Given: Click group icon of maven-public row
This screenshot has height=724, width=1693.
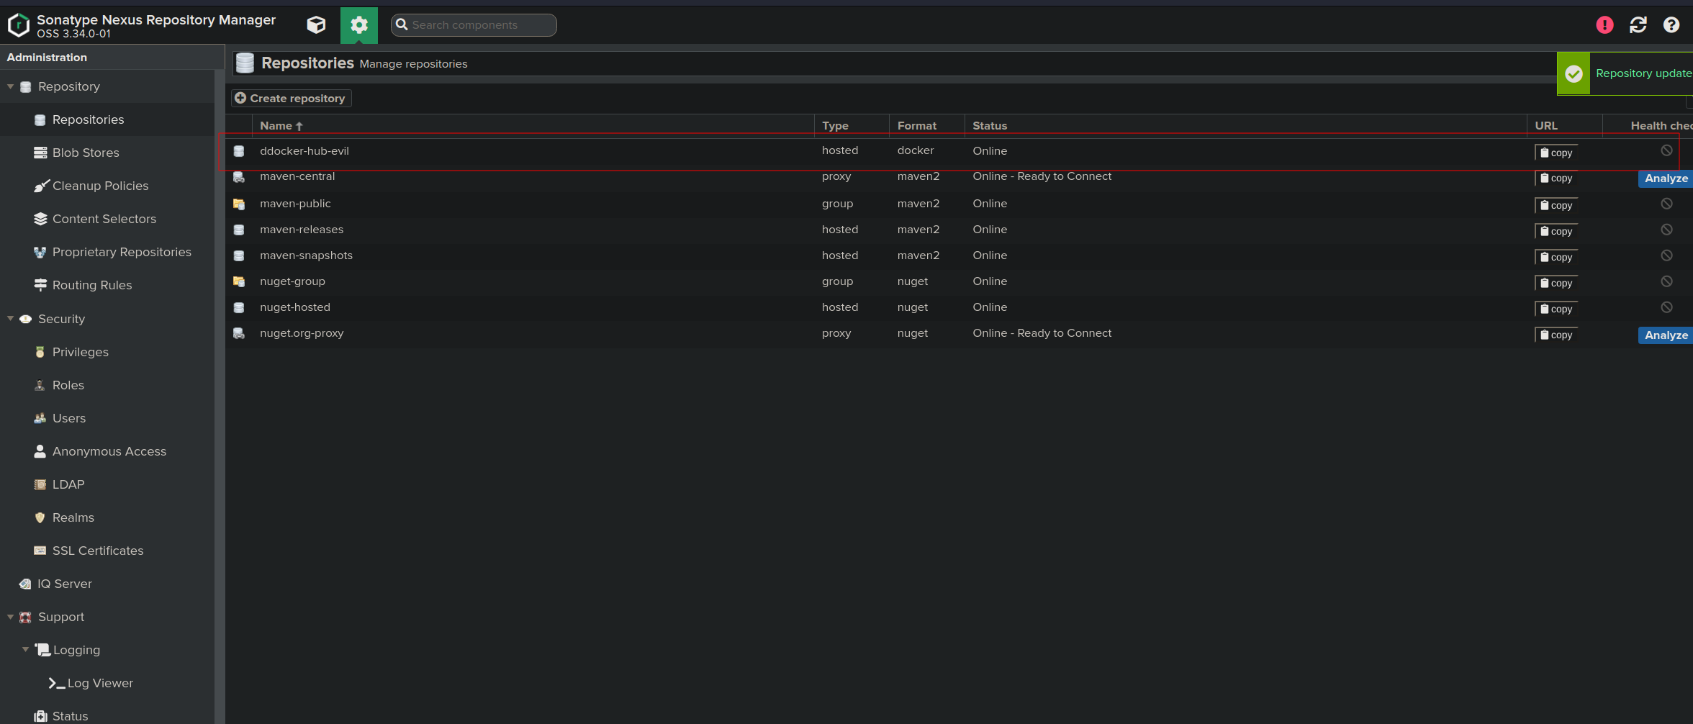Looking at the screenshot, I should (x=239, y=204).
